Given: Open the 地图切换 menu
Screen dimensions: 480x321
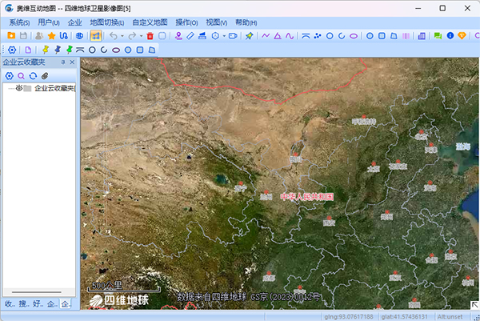Looking at the screenshot, I should [106, 22].
